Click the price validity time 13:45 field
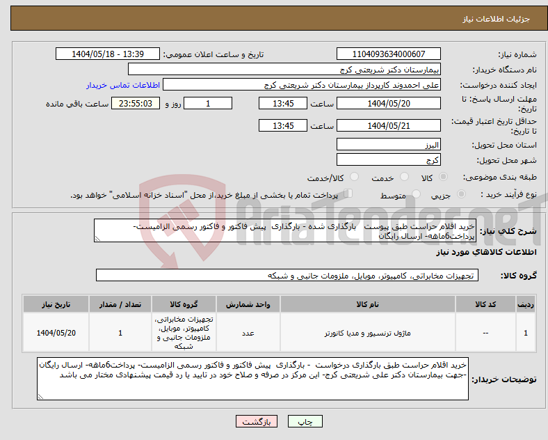The height and width of the screenshot is (440, 548). (283, 125)
